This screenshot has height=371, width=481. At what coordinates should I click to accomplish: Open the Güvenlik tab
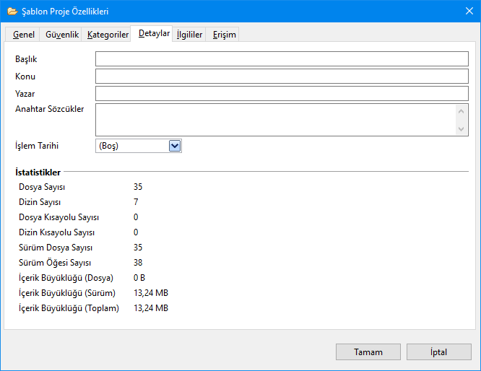(62, 35)
